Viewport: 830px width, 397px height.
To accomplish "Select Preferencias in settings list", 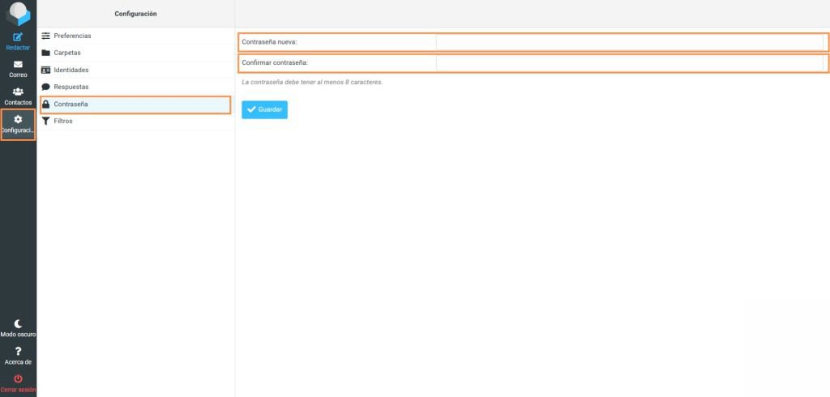I will [x=72, y=36].
